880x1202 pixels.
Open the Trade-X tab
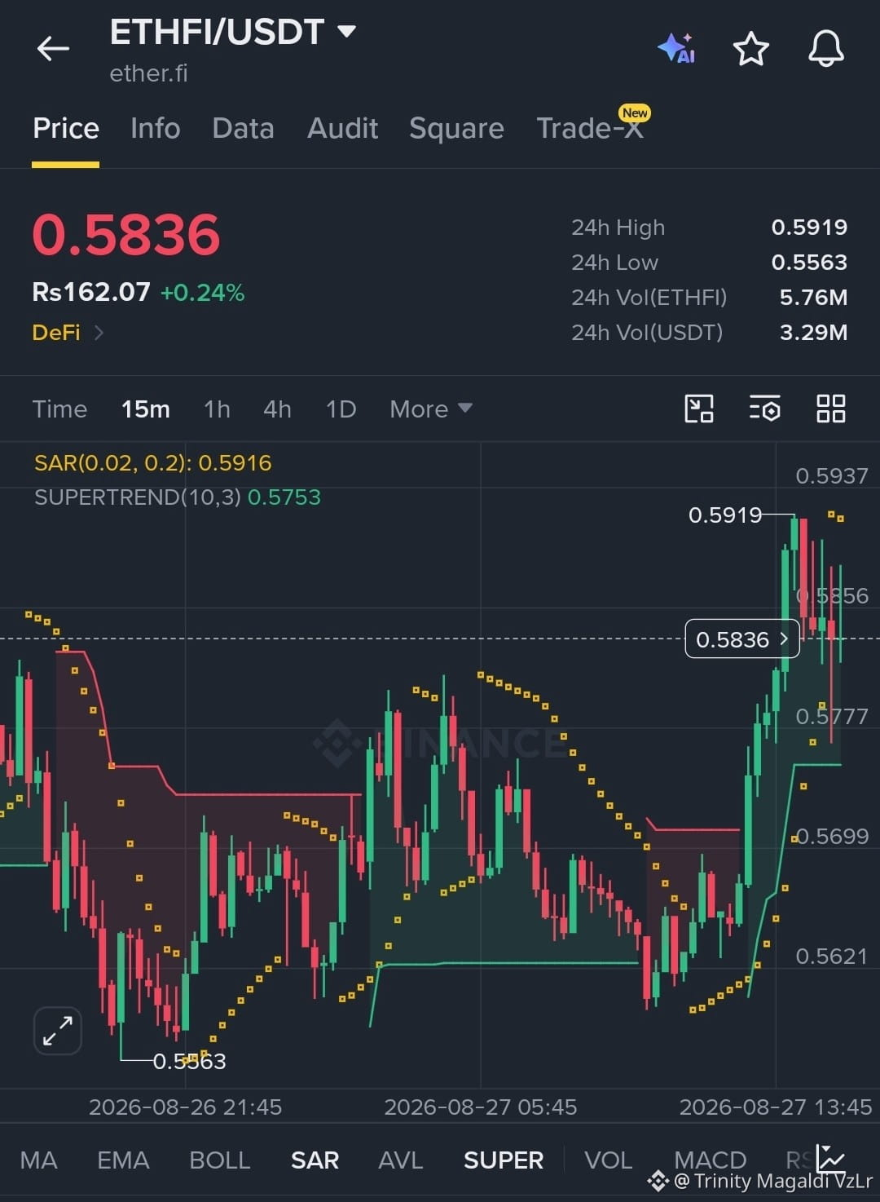pyautogui.click(x=590, y=128)
